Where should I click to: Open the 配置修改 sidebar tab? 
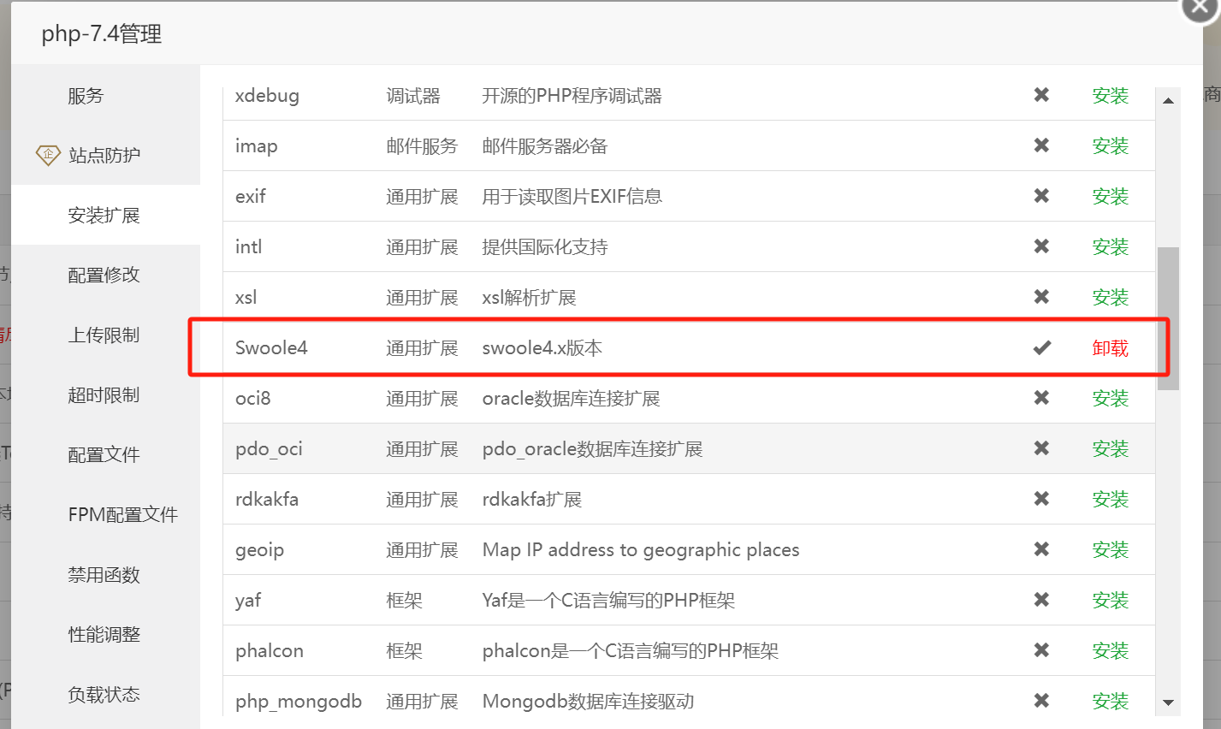[106, 275]
